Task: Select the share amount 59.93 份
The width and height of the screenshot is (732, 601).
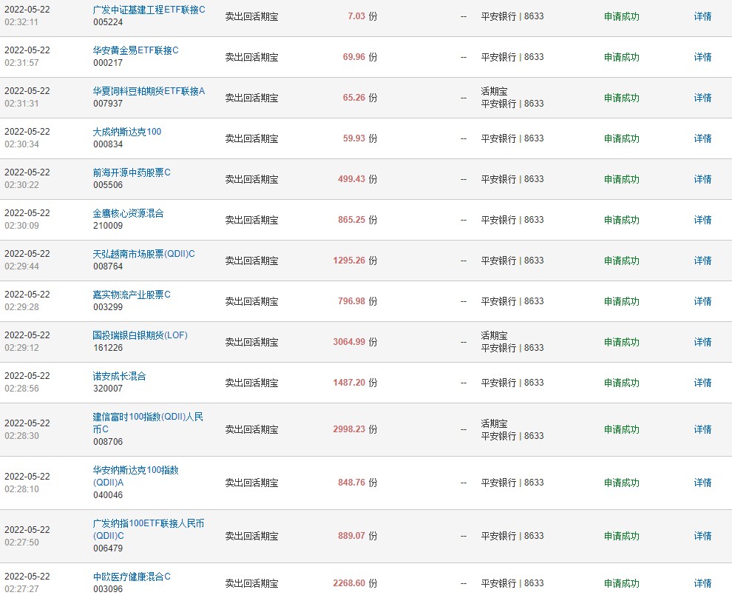Action: pos(360,138)
